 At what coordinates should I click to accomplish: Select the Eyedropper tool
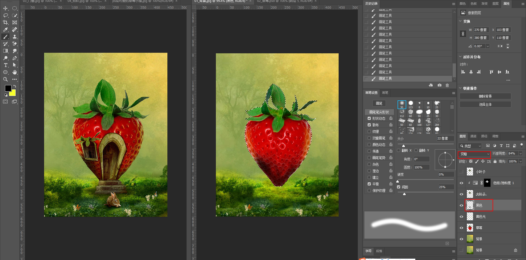(5, 30)
